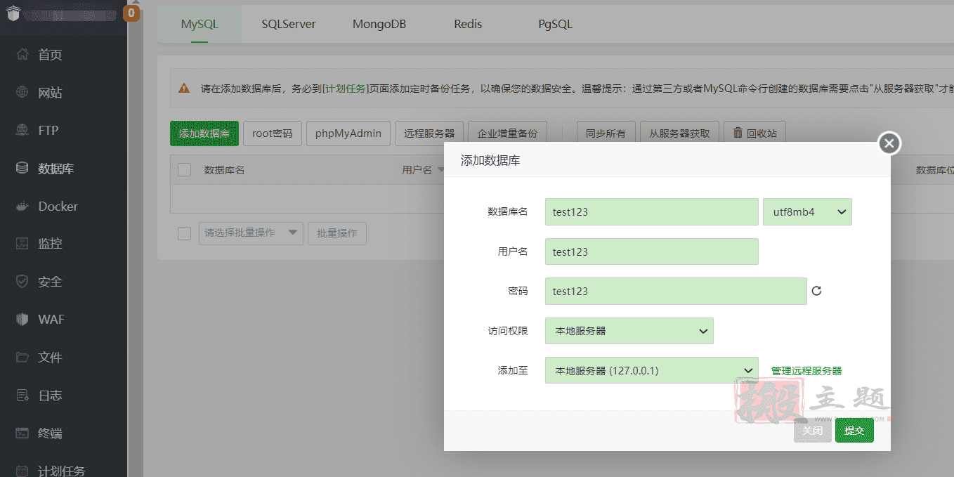Click the 安全 shield icon in sidebar

tap(22, 282)
